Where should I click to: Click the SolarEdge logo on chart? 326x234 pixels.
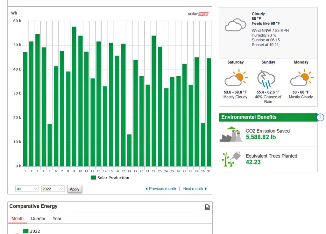point(198,14)
